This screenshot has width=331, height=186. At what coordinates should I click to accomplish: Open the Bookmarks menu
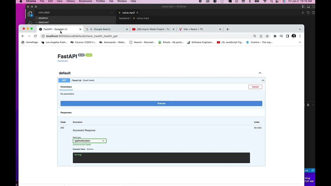85,1
